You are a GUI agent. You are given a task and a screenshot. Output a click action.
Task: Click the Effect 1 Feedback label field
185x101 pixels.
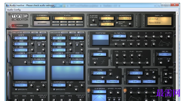113,81
